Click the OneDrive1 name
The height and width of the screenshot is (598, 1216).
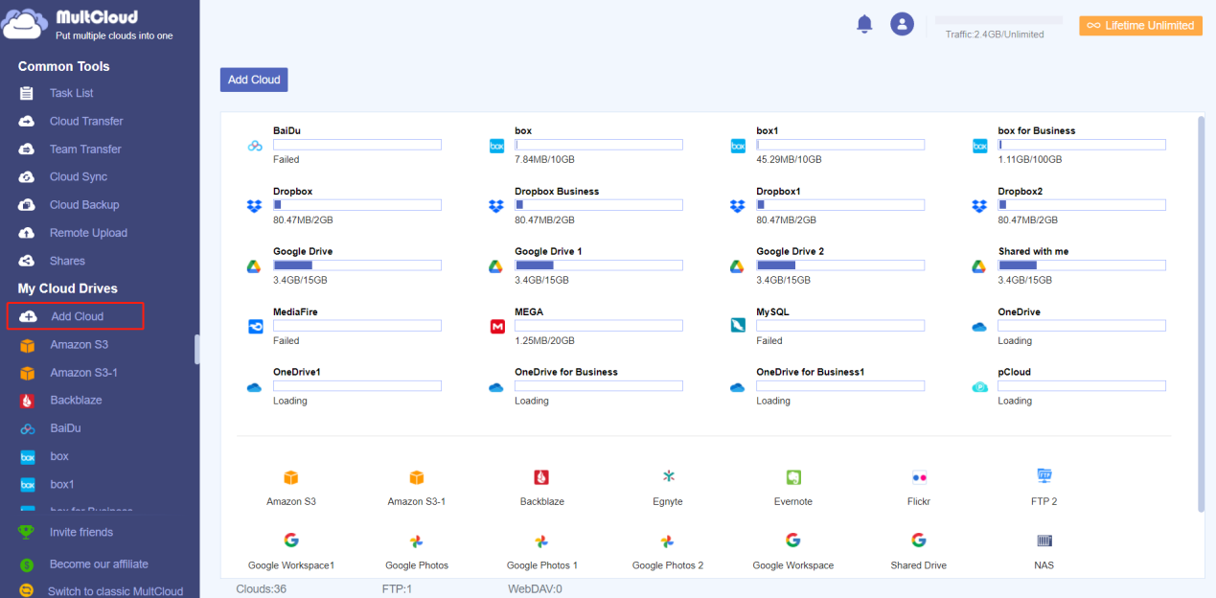coord(297,372)
